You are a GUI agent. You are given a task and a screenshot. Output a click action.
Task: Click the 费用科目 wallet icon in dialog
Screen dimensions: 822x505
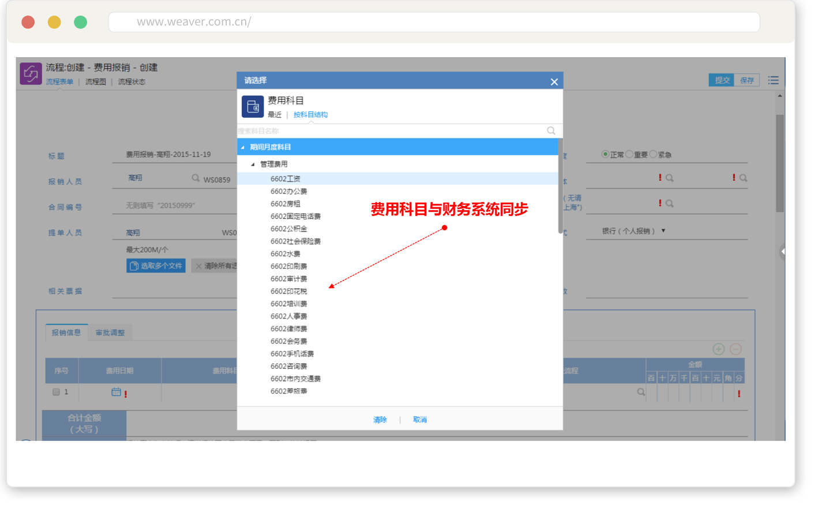(x=253, y=106)
